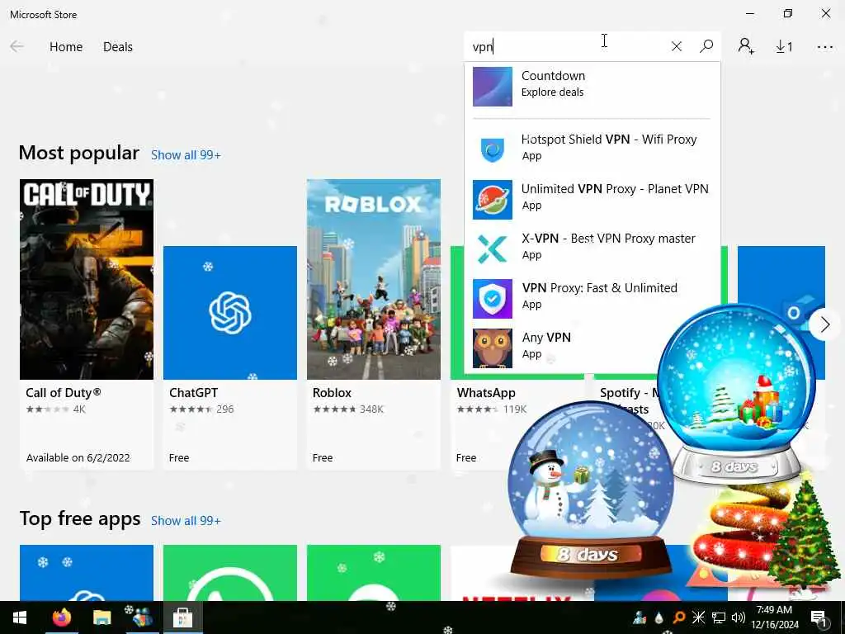
Task: Click the Roblox title text
Action: [332, 392]
